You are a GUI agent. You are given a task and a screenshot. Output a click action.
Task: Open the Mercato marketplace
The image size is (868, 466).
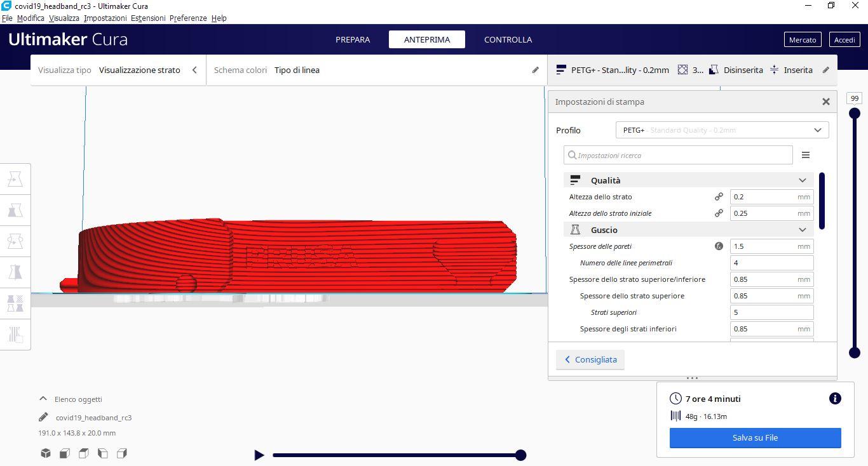point(803,39)
